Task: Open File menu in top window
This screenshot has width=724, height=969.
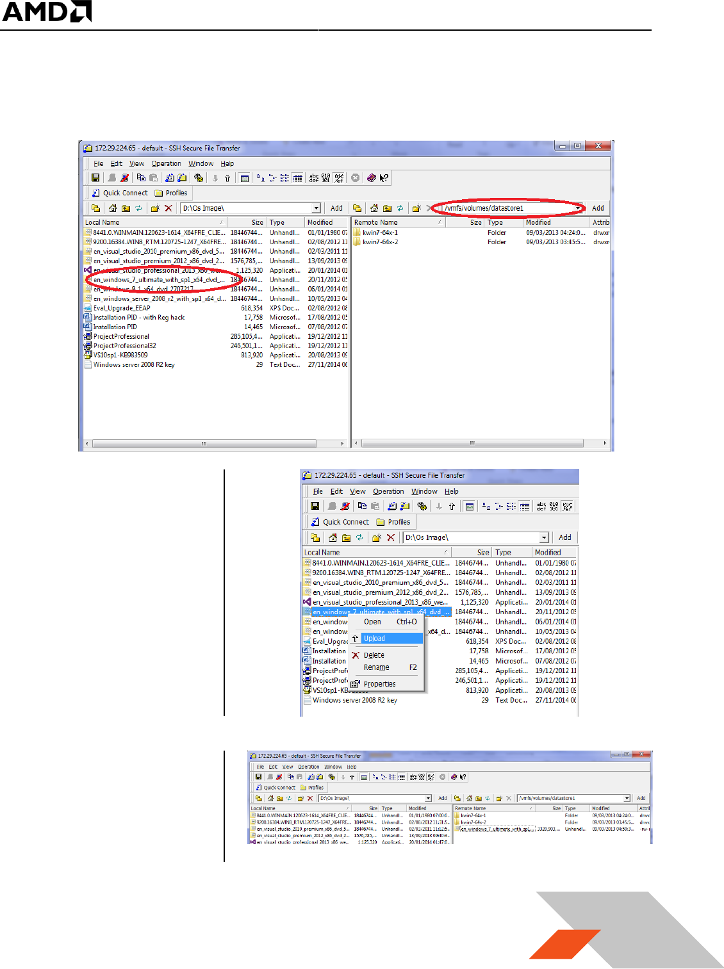Action: (x=99, y=163)
